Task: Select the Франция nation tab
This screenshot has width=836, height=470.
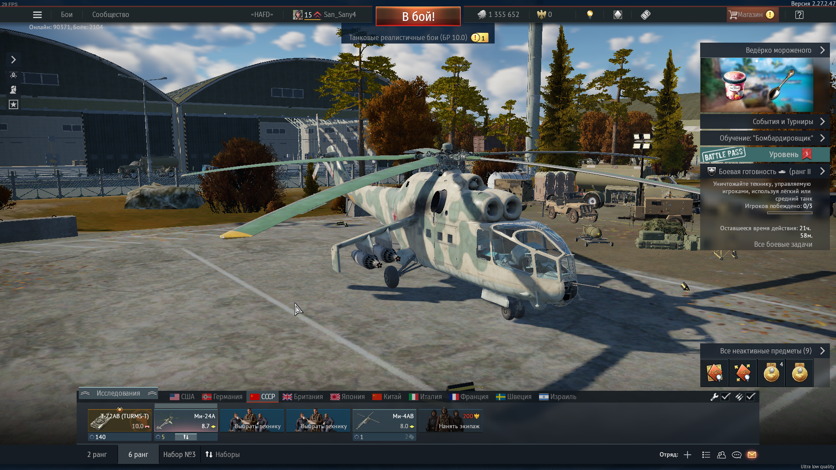Action: [x=469, y=397]
